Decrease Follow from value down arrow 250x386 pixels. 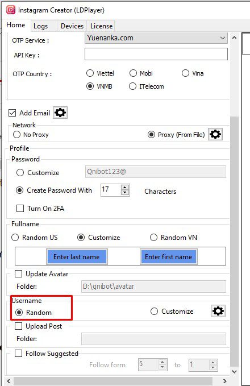163,368
